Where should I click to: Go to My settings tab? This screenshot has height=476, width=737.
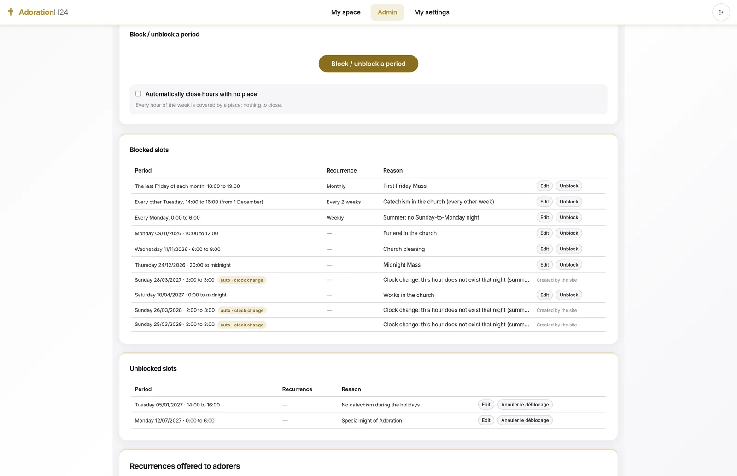click(x=432, y=12)
